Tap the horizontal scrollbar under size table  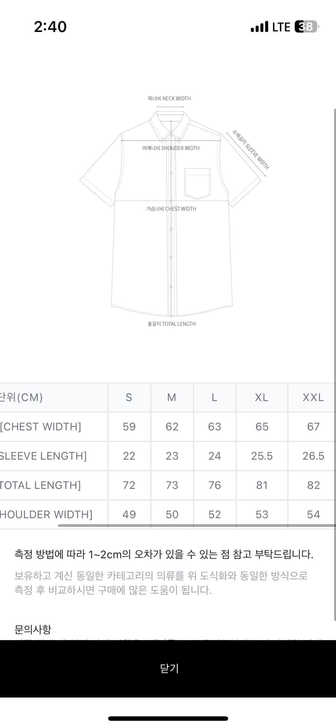pos(197,526)
